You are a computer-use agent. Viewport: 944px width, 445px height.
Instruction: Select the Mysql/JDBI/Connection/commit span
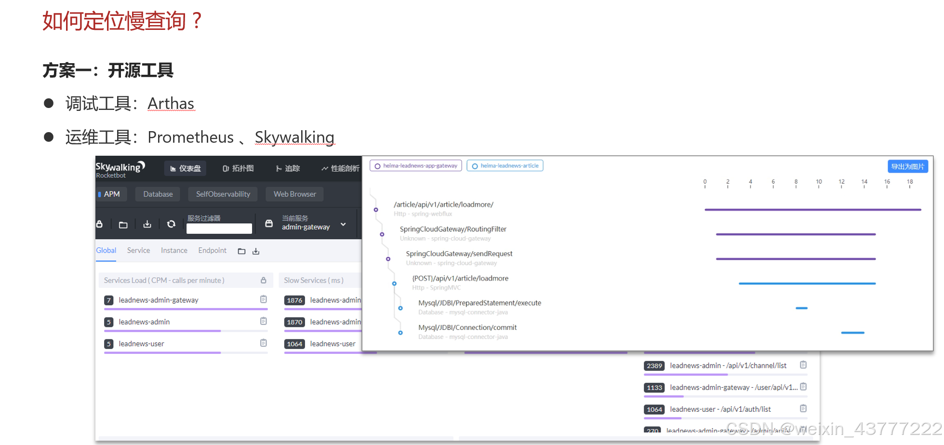pos(467,327)
